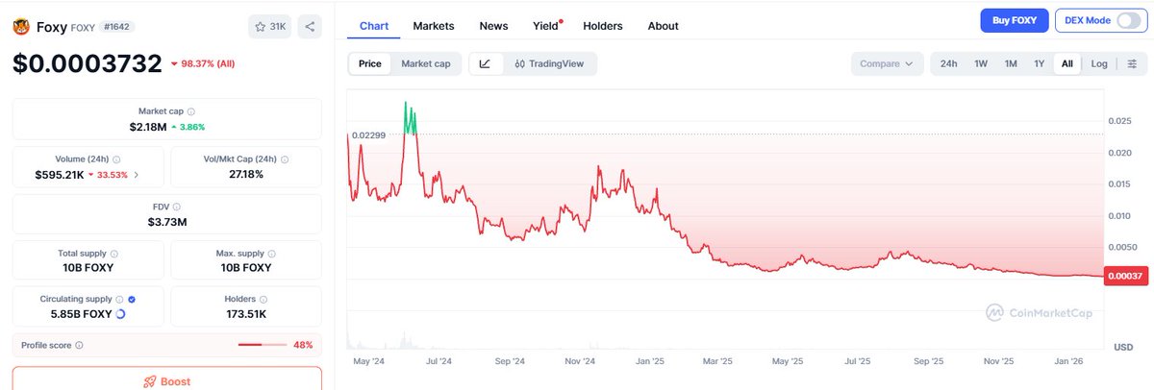Select Price chart view
The image size is (1154, 390).
[369, 64]
